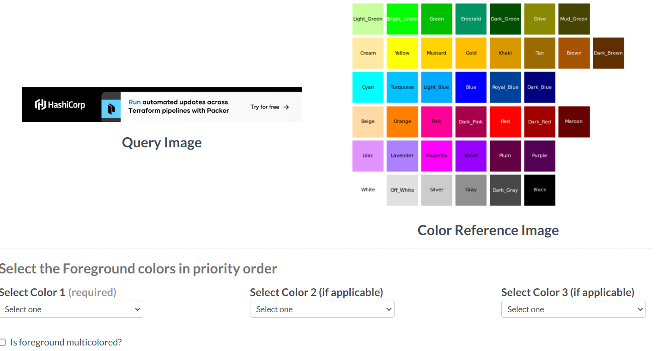657x351 pixels.
Task: Click the banner text about Terraform pipelines
Action: point(178,106)
